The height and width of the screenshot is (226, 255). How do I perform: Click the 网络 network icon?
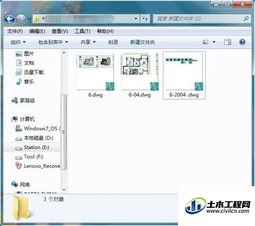15,184
